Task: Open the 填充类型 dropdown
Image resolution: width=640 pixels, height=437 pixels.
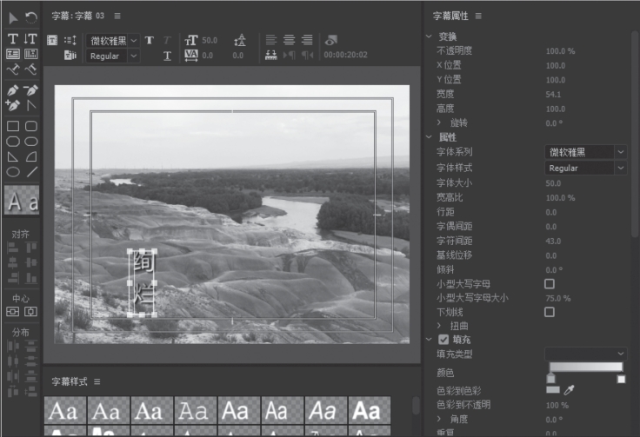Action: click(585, 354)
